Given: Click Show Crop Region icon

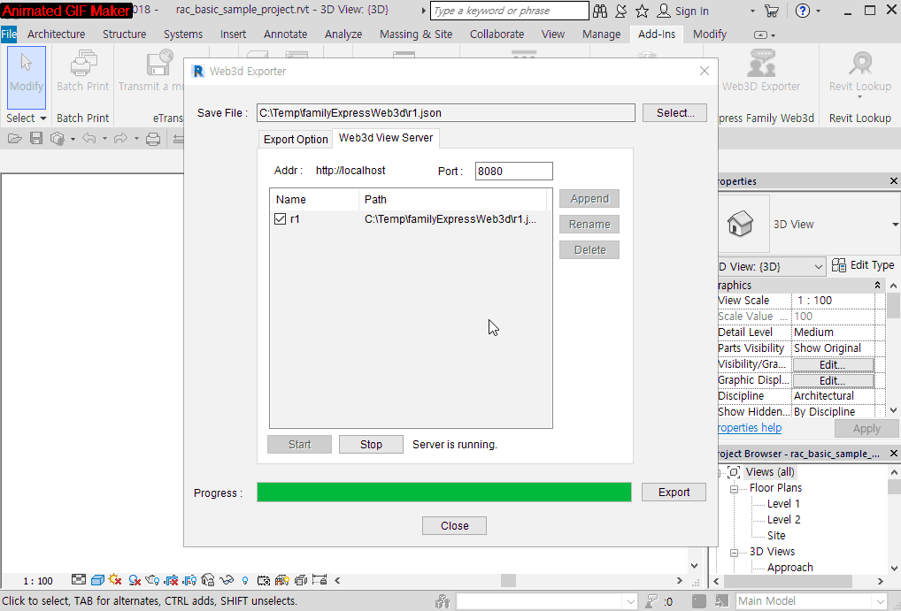Looking at the screenshot, I should pos(189,580).
